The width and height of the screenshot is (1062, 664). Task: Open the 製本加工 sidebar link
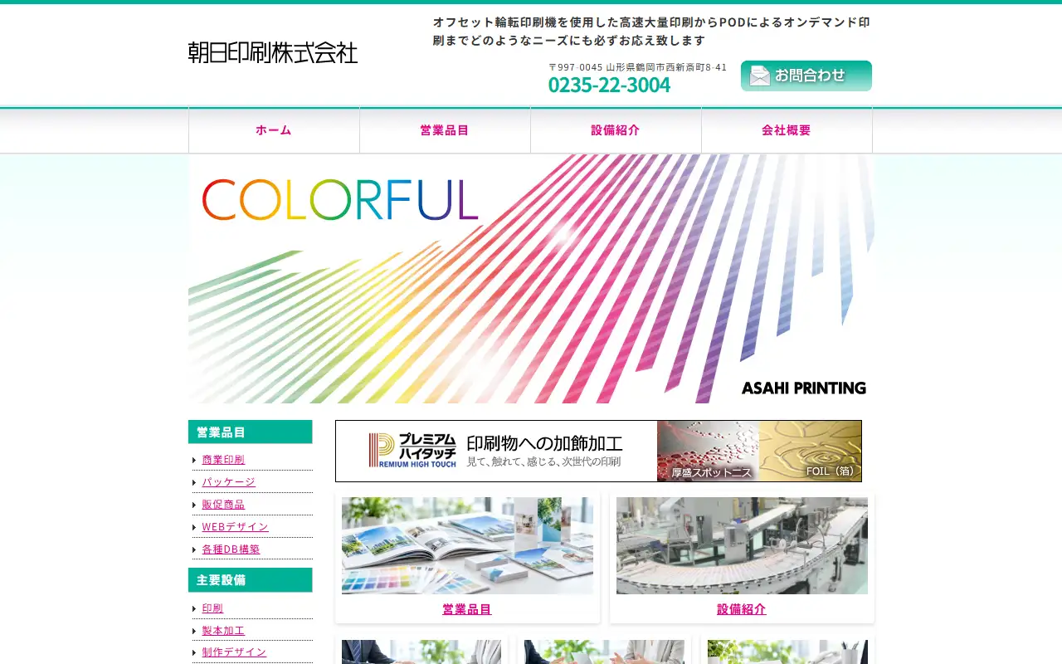pos(223,631)
